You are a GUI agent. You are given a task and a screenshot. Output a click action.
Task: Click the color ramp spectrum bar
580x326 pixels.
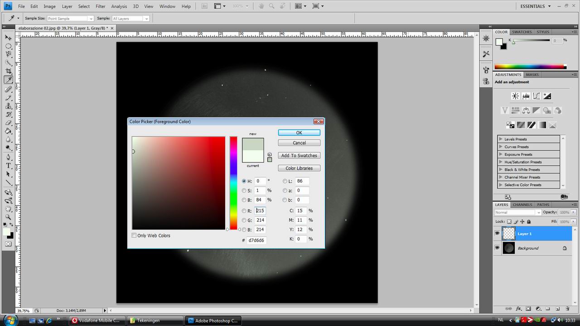coord(530,67)
